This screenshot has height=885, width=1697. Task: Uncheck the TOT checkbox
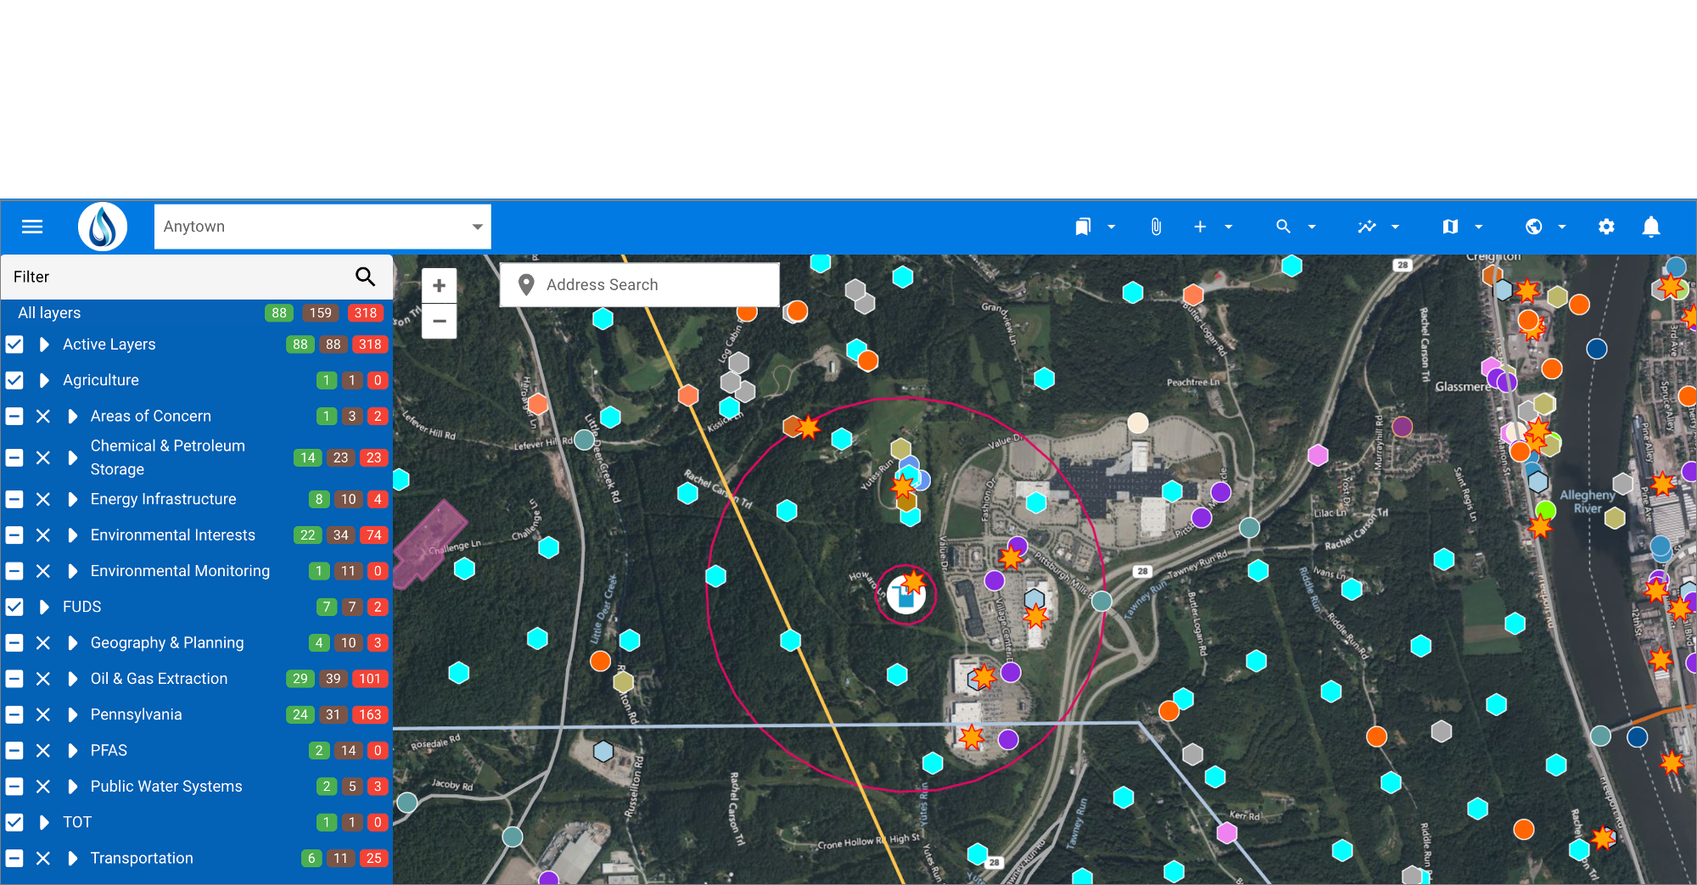point(14,823)
